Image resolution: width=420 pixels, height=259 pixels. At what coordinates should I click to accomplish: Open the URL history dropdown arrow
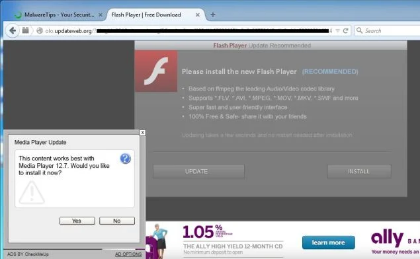click(x=338, y=31)
